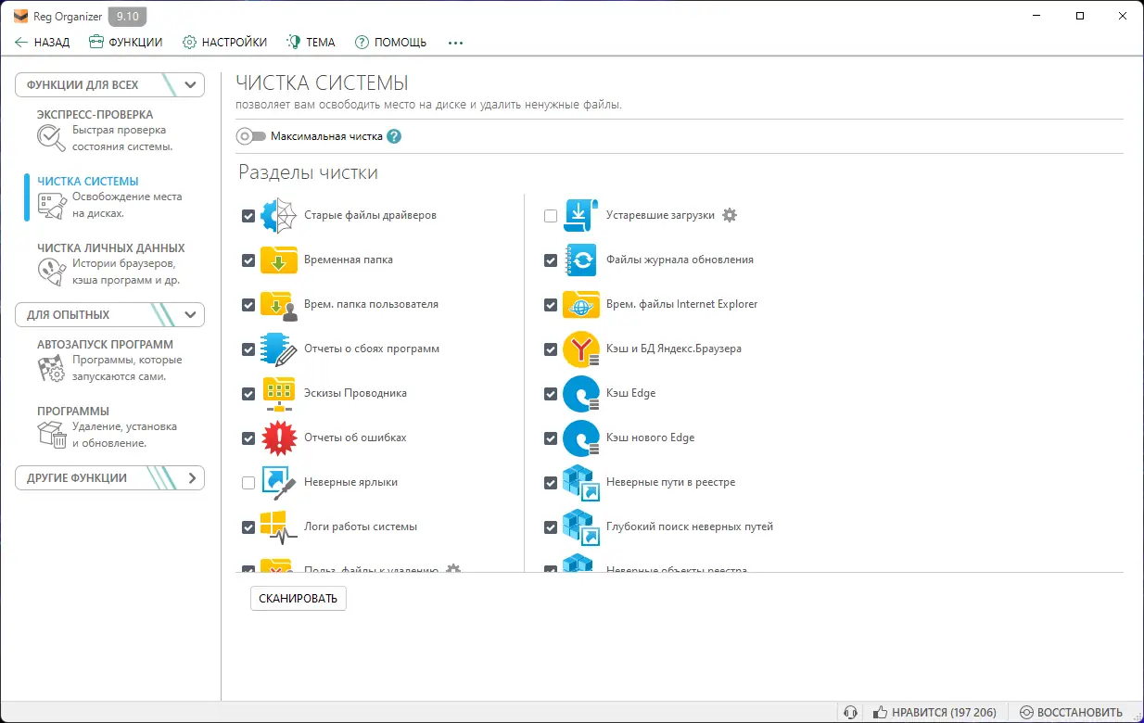Collapse the Для опытных section
Viewport: 1144px width, 723px height.
tap(109, 314)
